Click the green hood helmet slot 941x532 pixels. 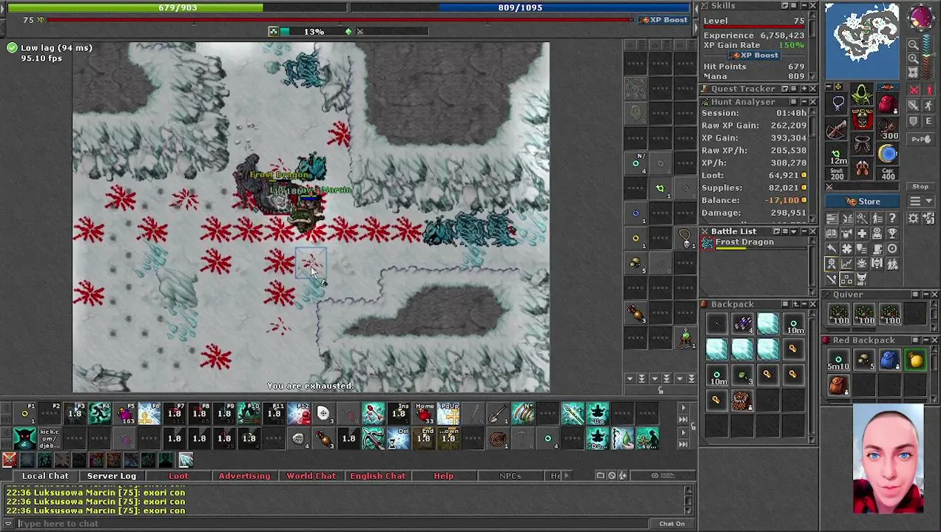(863, 95)
